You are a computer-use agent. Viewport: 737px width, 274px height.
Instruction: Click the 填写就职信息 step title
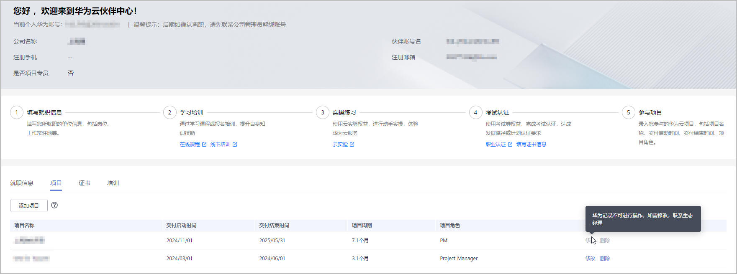click(x=44, y=112)
